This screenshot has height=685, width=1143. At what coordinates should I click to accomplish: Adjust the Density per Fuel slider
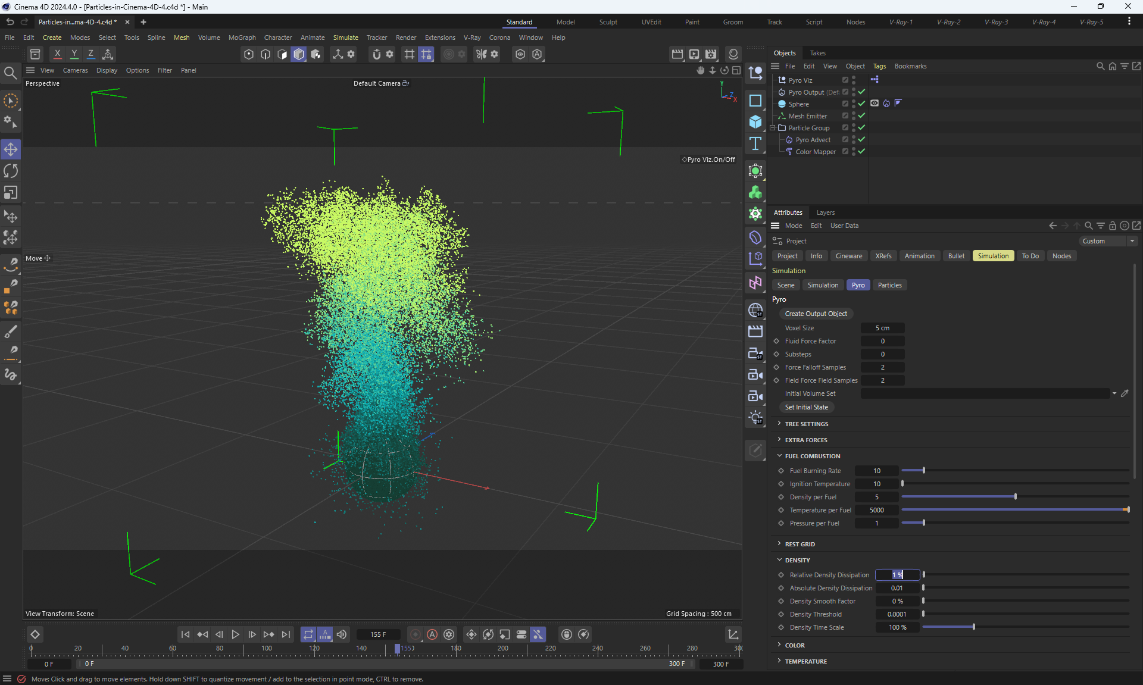click(1015, 497)
